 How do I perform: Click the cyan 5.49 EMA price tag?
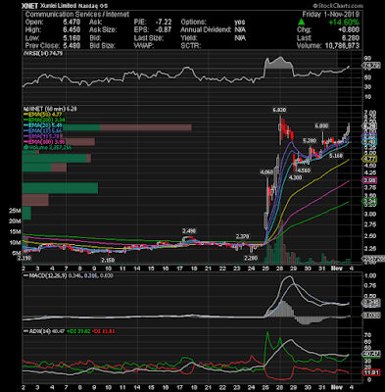369,142
